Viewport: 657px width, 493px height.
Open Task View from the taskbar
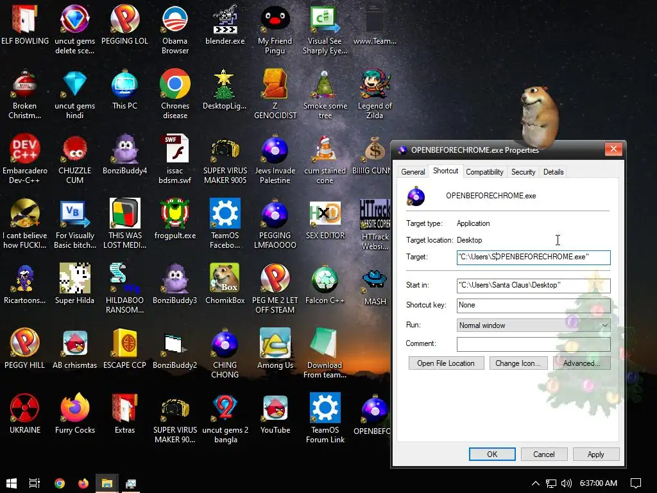35,483
